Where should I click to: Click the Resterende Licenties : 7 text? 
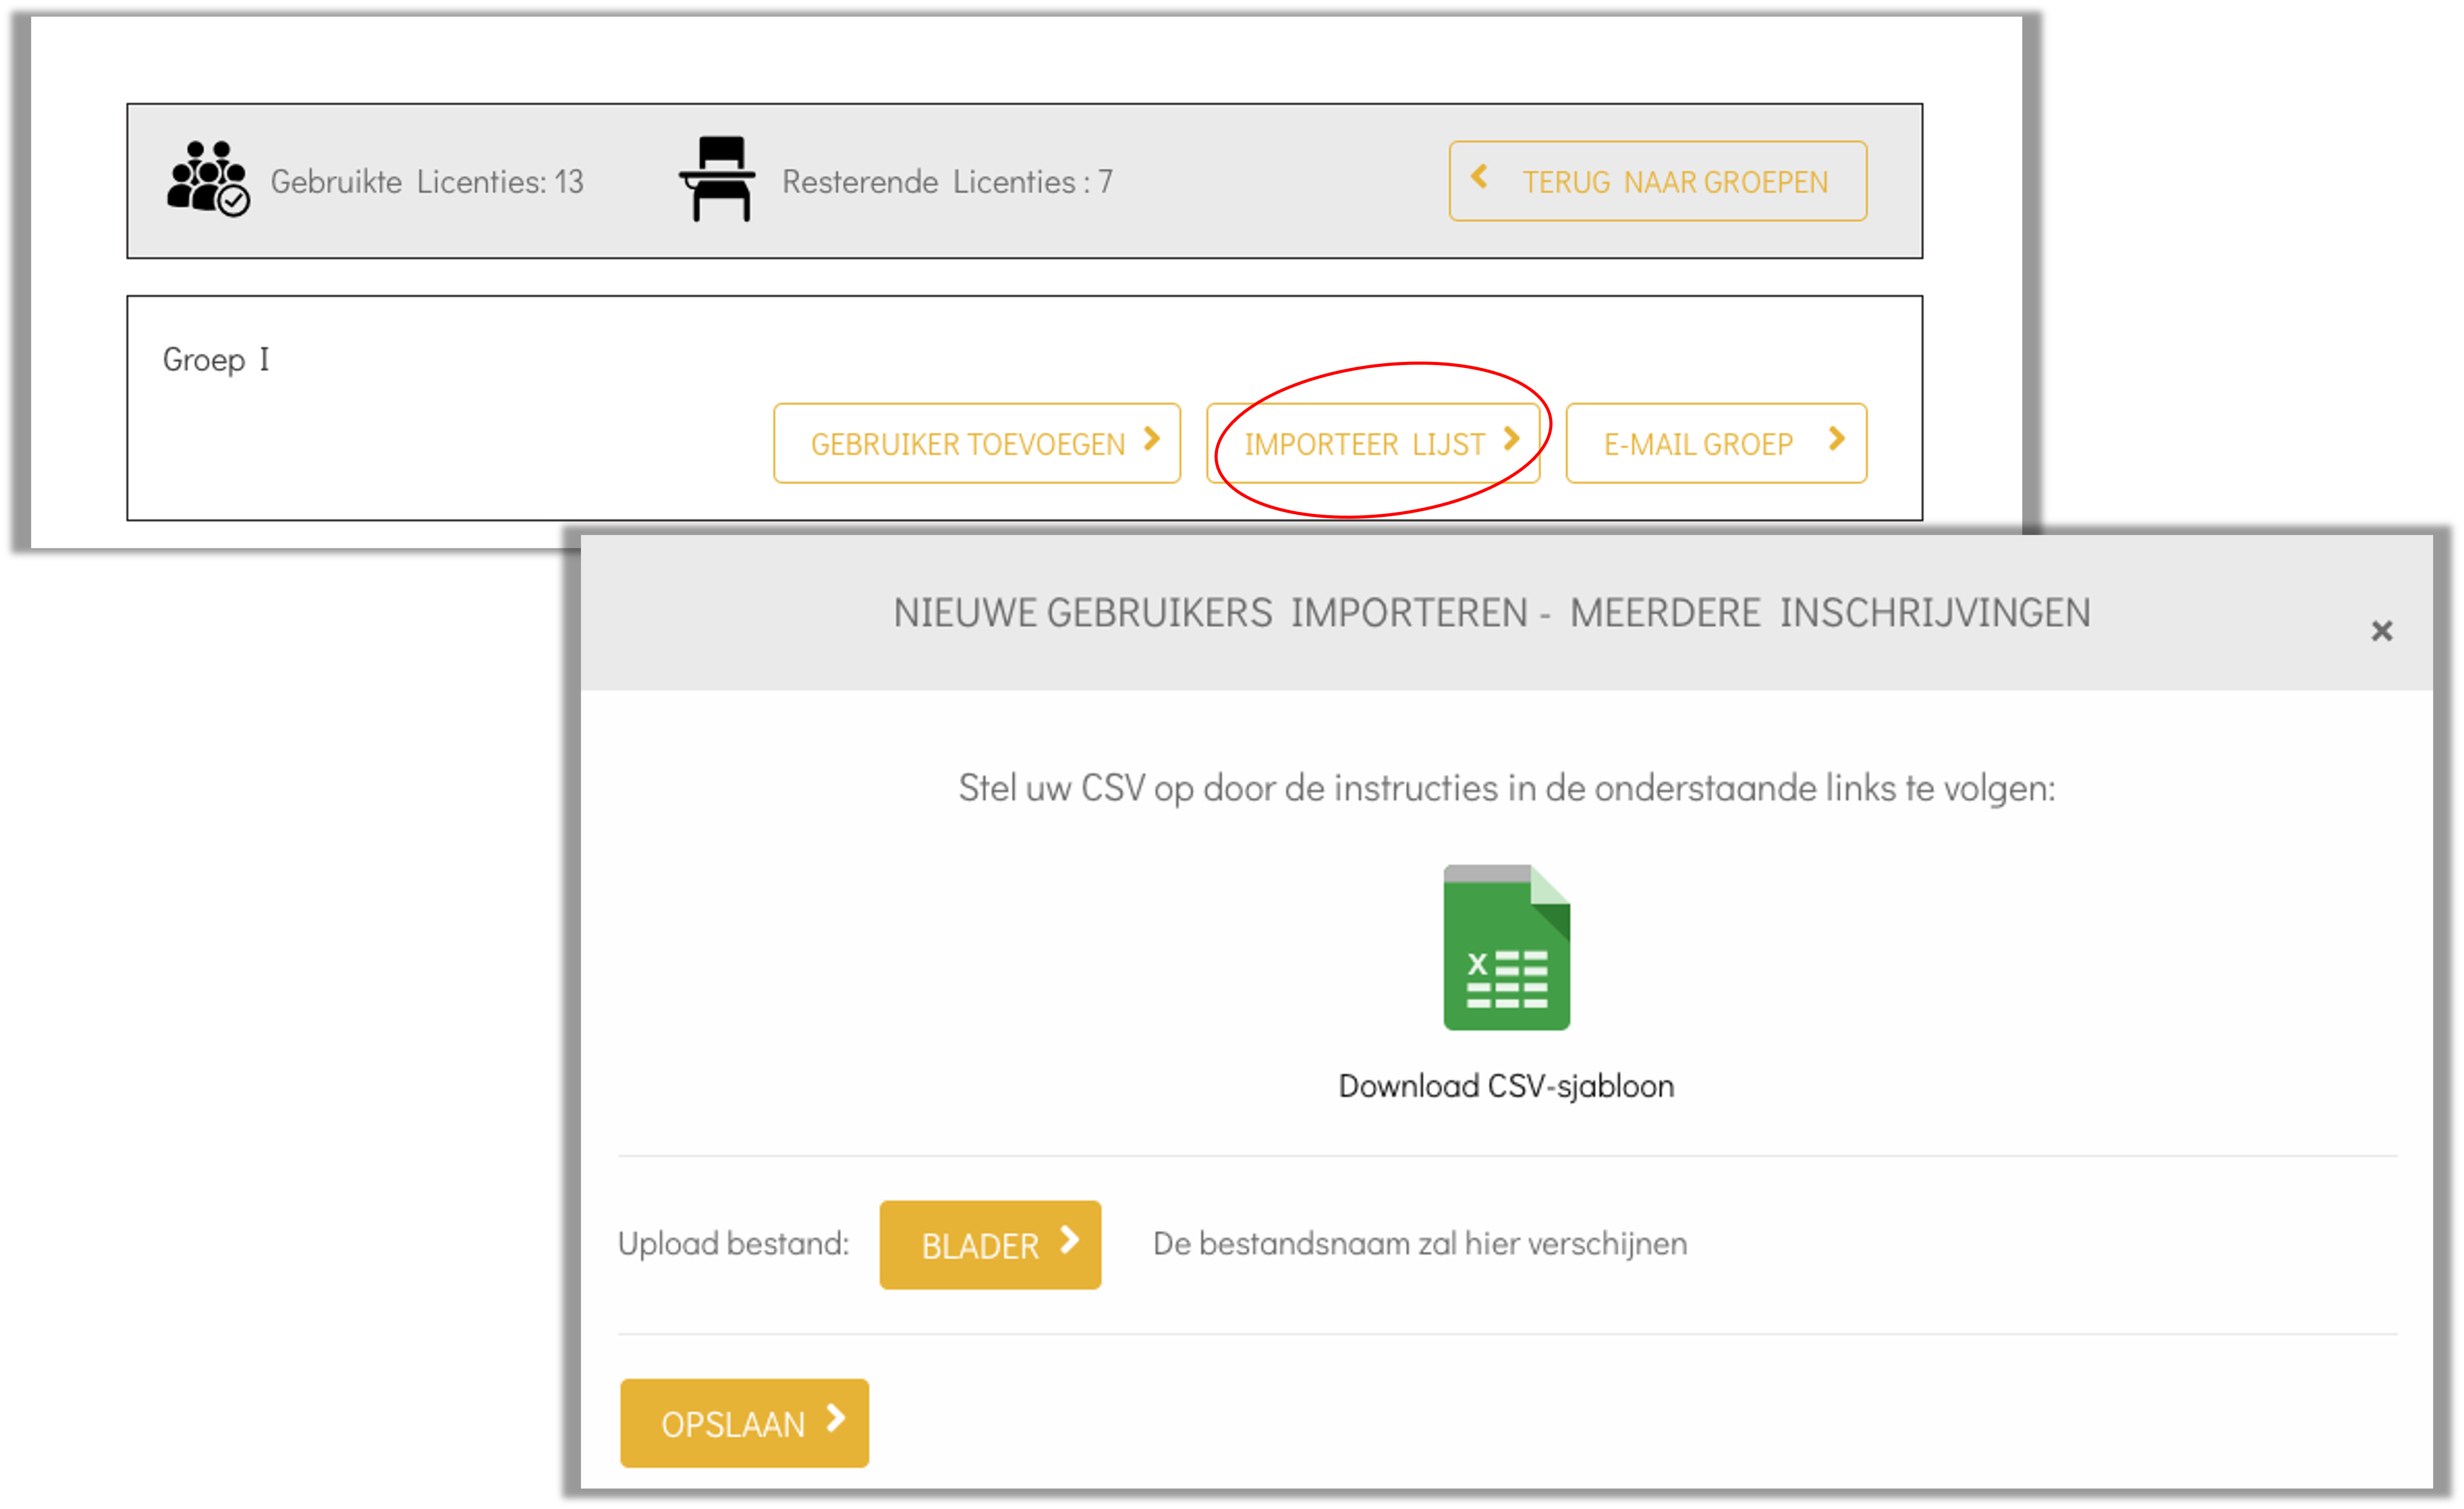(x=947, y=182)
